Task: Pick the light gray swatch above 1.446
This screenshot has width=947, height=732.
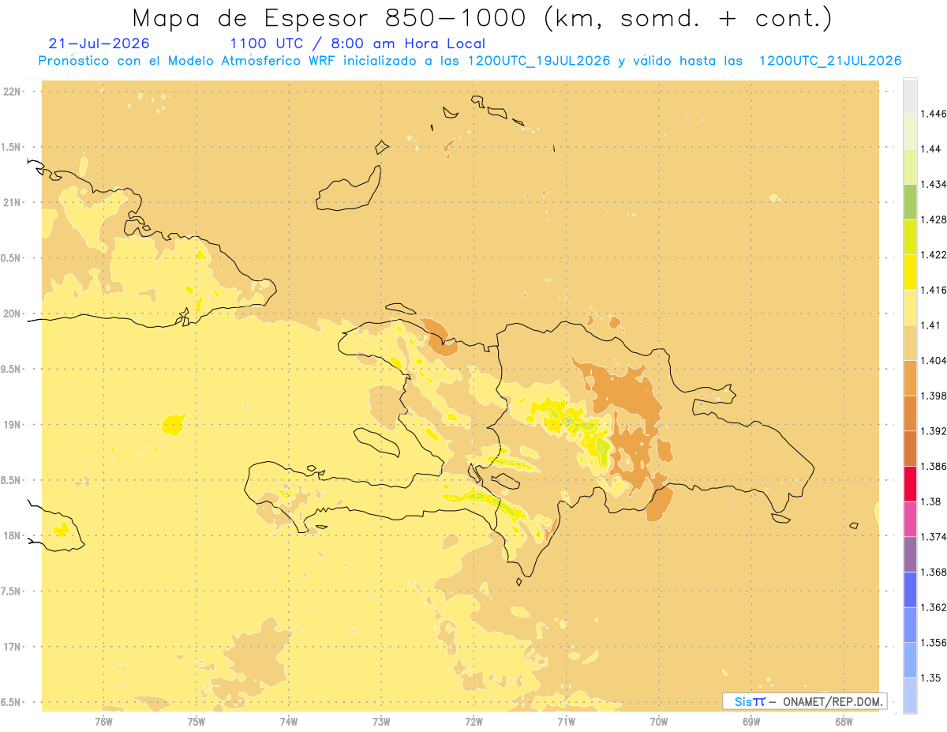Action: (x=910, y=96)
